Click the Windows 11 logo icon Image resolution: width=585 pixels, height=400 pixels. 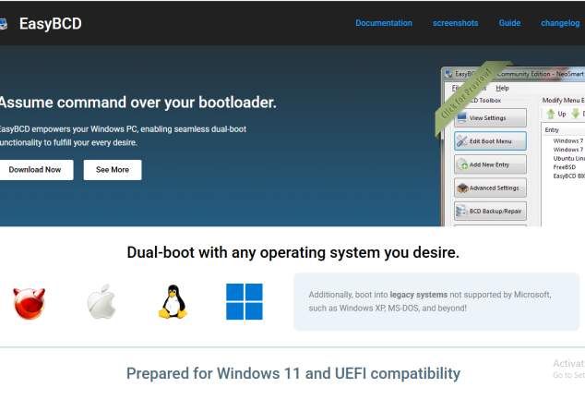245,302
